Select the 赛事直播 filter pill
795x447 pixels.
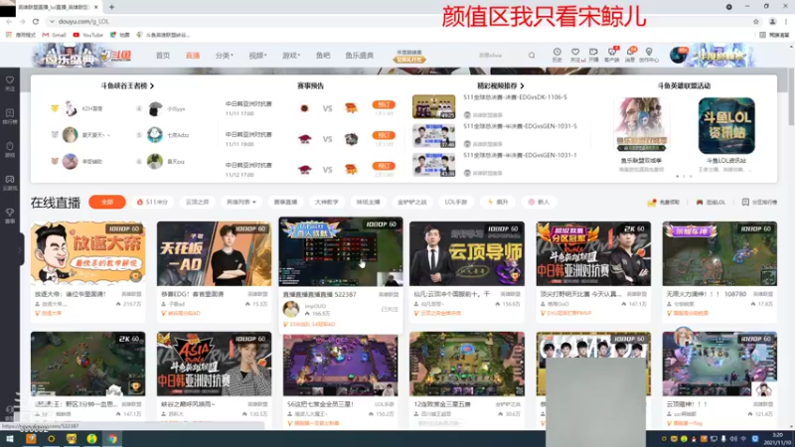tap(285, 202)
